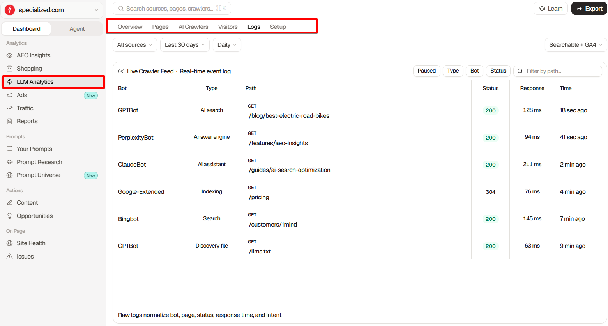
Task: Focus the search sources, pages, crawlers field
Action: click(172, 9)
